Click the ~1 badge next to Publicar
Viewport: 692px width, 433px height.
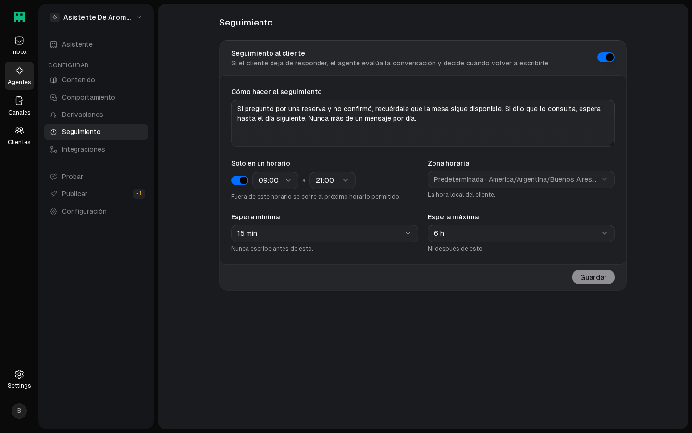tap(139, 194)
